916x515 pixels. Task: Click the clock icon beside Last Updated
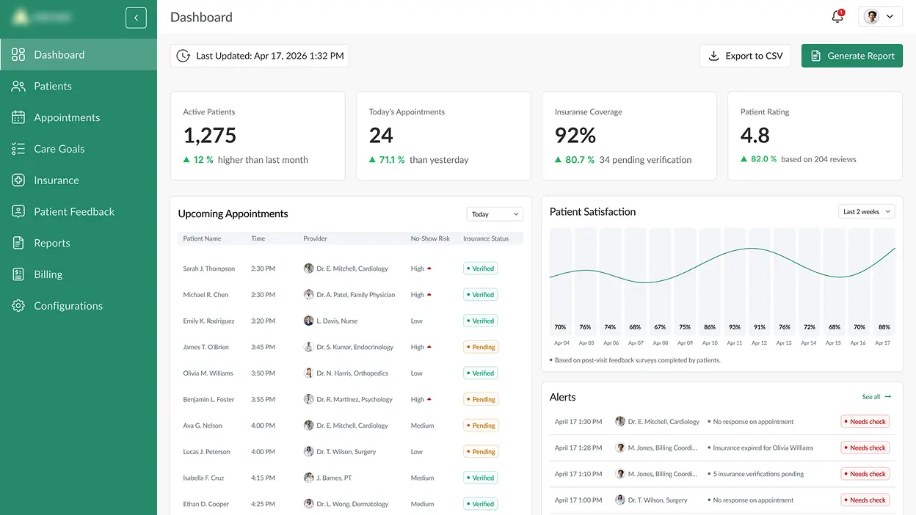183,56
